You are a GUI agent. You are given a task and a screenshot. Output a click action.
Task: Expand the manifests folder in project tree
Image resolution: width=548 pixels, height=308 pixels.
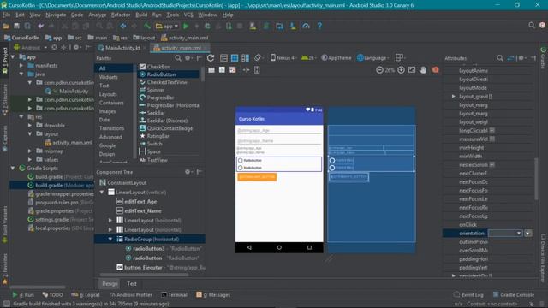pos(21,66)
